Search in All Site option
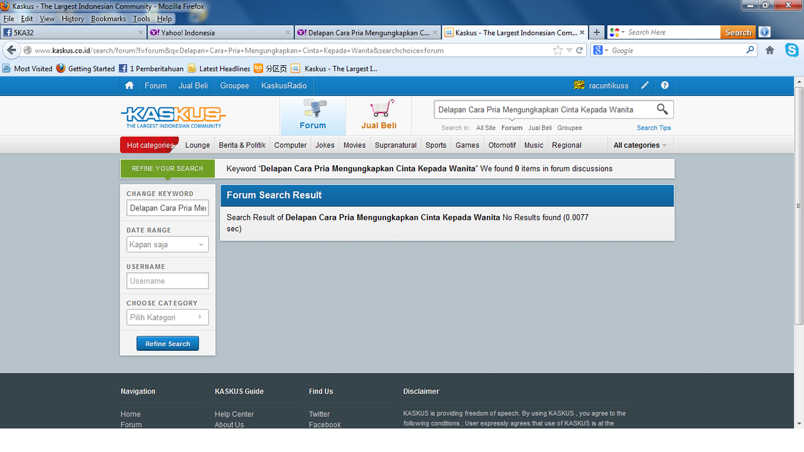Image resolution: width=804 pixels, height=452 pixels. click(x=486, y=128)
